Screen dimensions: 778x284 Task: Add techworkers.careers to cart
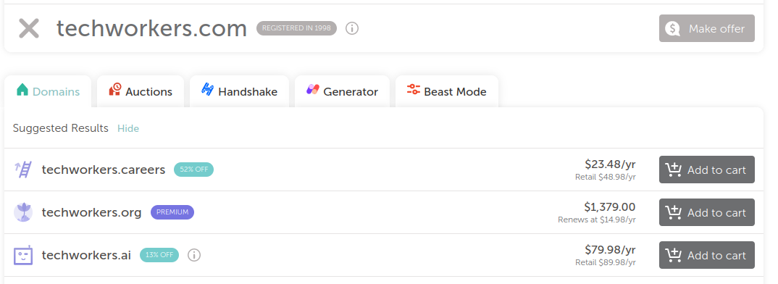pyautogui.click(x=706, y=170)
